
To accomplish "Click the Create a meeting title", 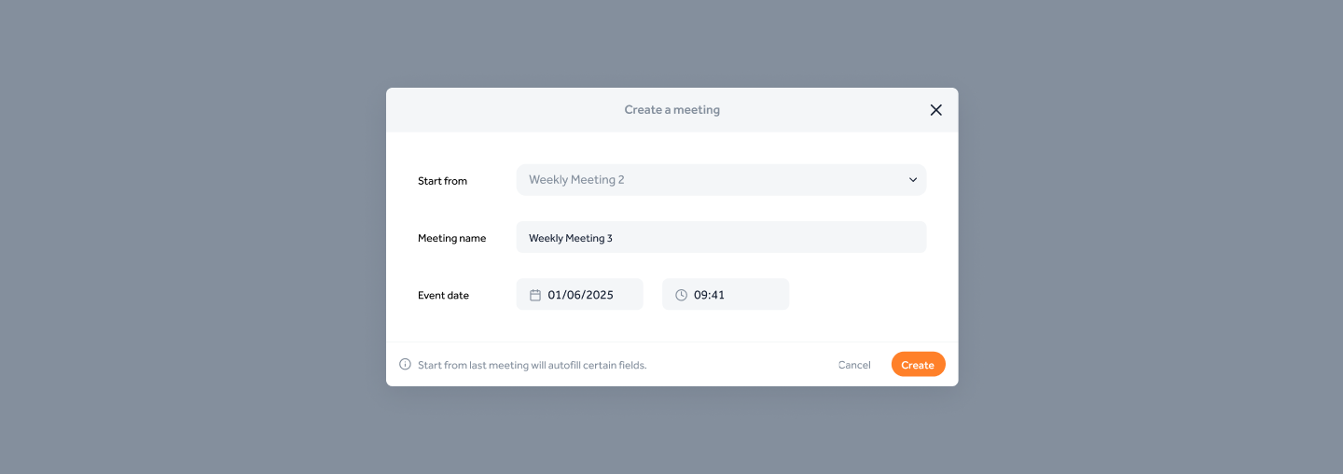I will tap(671, 110).
